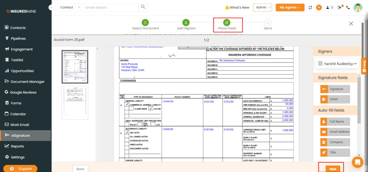Go to the Add Signers step

tap(186, 25)
